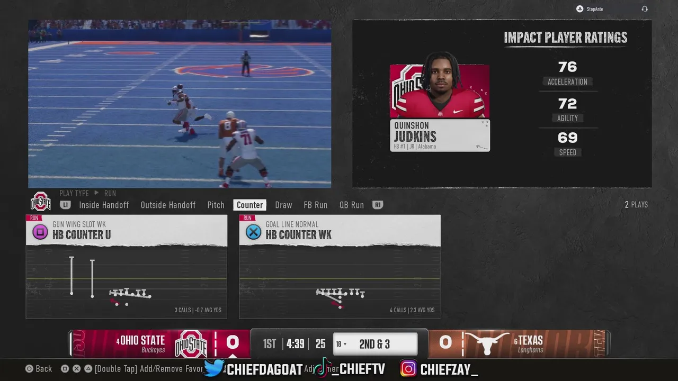Click the 6 Texas Longhorns team name
The image size is (678, 381).
[529, 344]
